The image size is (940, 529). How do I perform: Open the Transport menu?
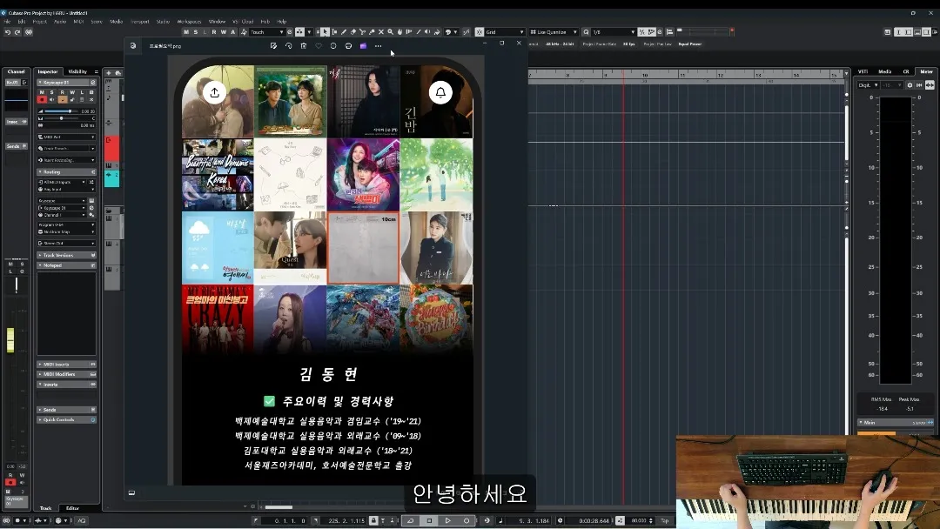coord(139,22)
